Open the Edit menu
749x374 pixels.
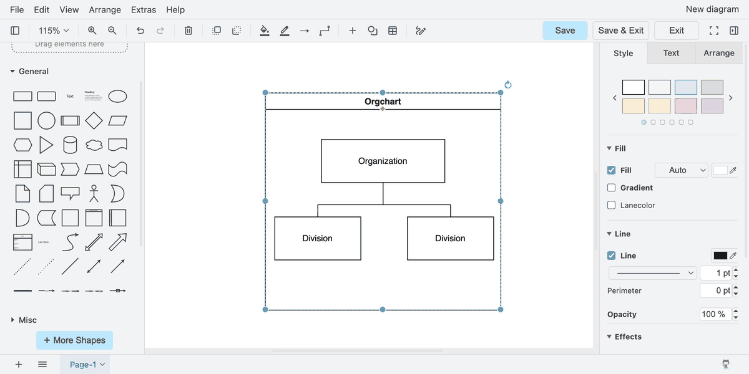(x=42, y=9)
